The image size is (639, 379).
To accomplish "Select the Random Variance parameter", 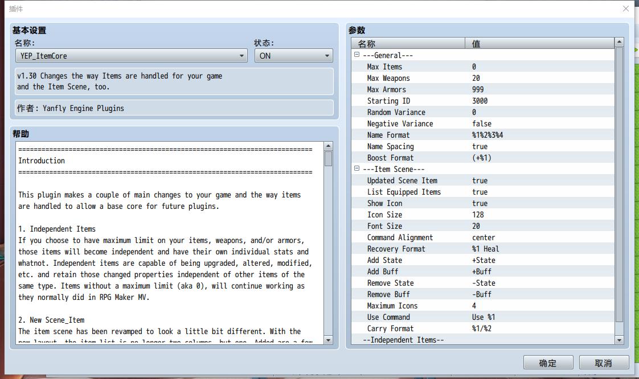I will point(483,112).
